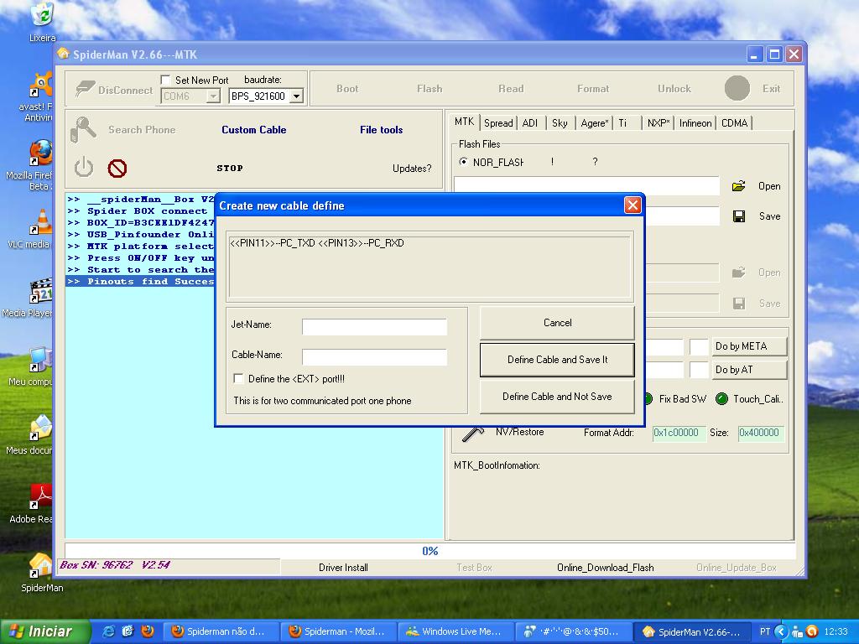Toggle the Set New Port checkbox
This screenshot has width=859, height=644.
pyautogui.click(x=165, y=80)
